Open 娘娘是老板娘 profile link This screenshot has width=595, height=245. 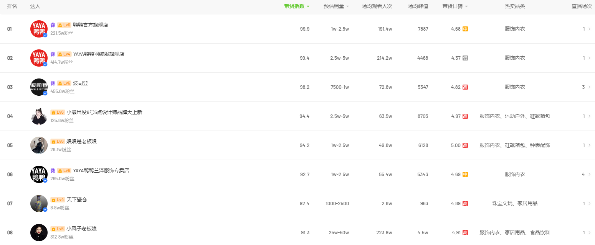coord(81,141)
